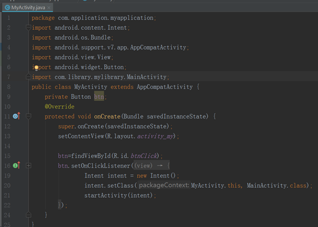Click the '(view)' lambda parameter
The image size is (318, 227).
point(144,166)
